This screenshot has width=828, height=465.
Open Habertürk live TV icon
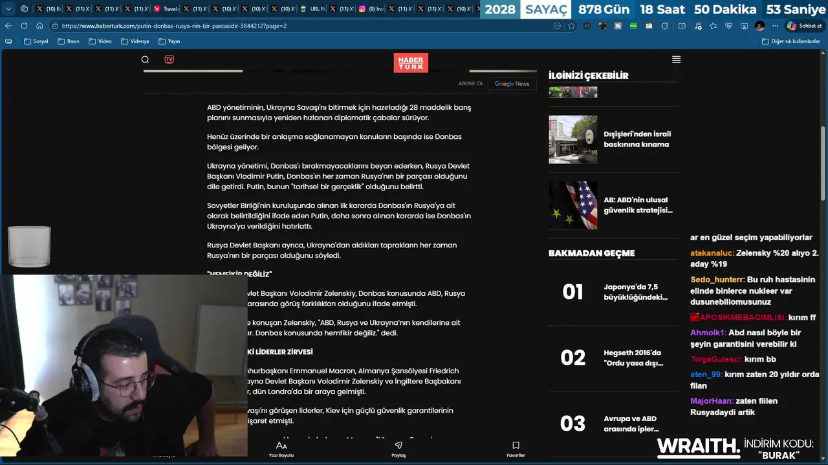point(169,59)
